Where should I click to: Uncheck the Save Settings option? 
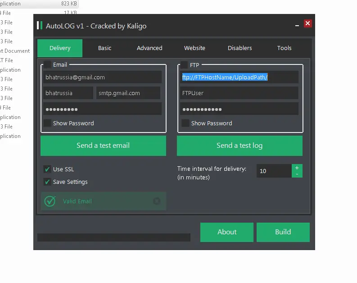pyautogui.click(x=47, y=182)
